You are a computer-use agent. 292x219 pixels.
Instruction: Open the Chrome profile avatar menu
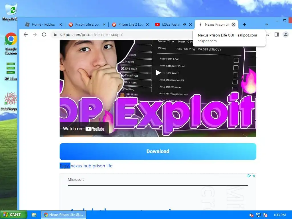pyautogui.click(x=285, y=35)
